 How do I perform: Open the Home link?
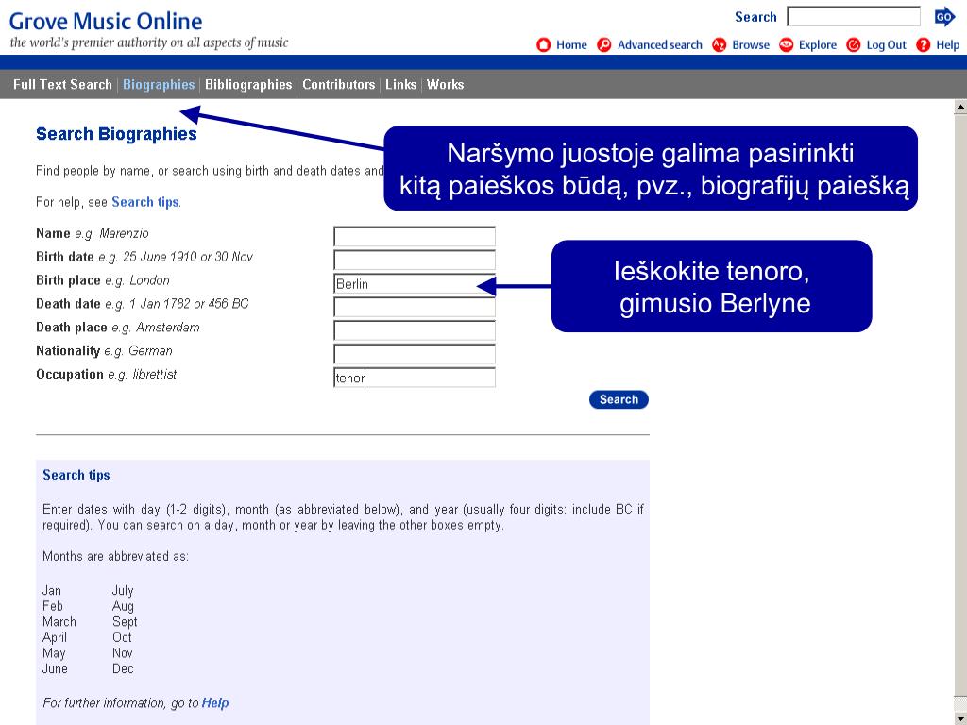[x=571, y=45]
